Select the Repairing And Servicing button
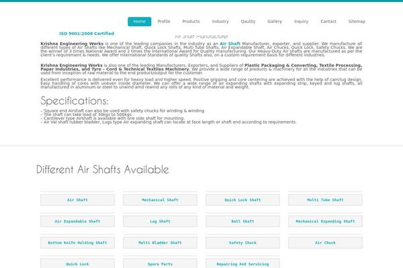The width and height of the screenshot is (403, 268). 242,264
